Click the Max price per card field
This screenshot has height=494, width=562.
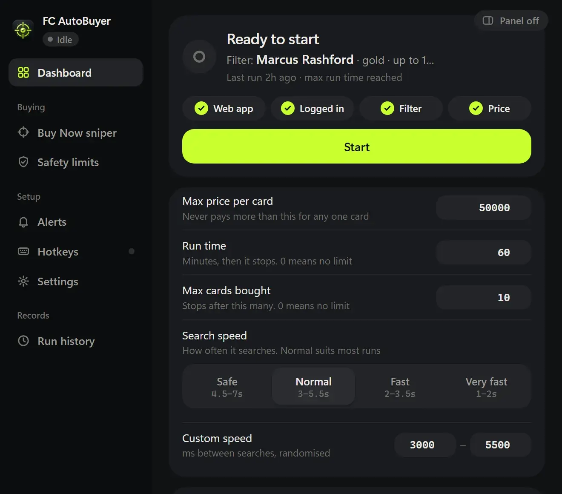pos(484,207)
